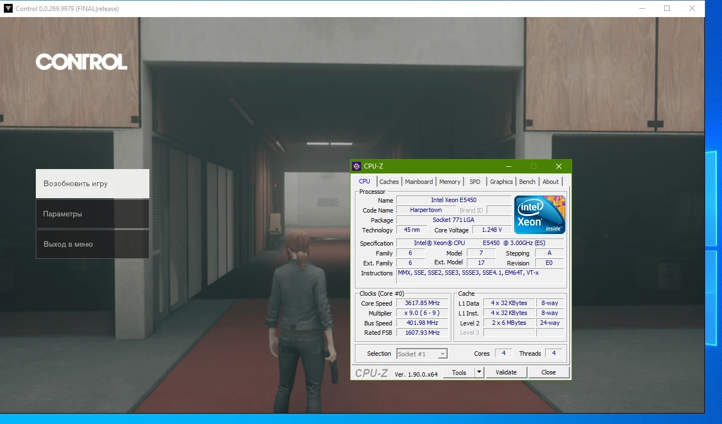Maximize the Control game window

(667, 8)
